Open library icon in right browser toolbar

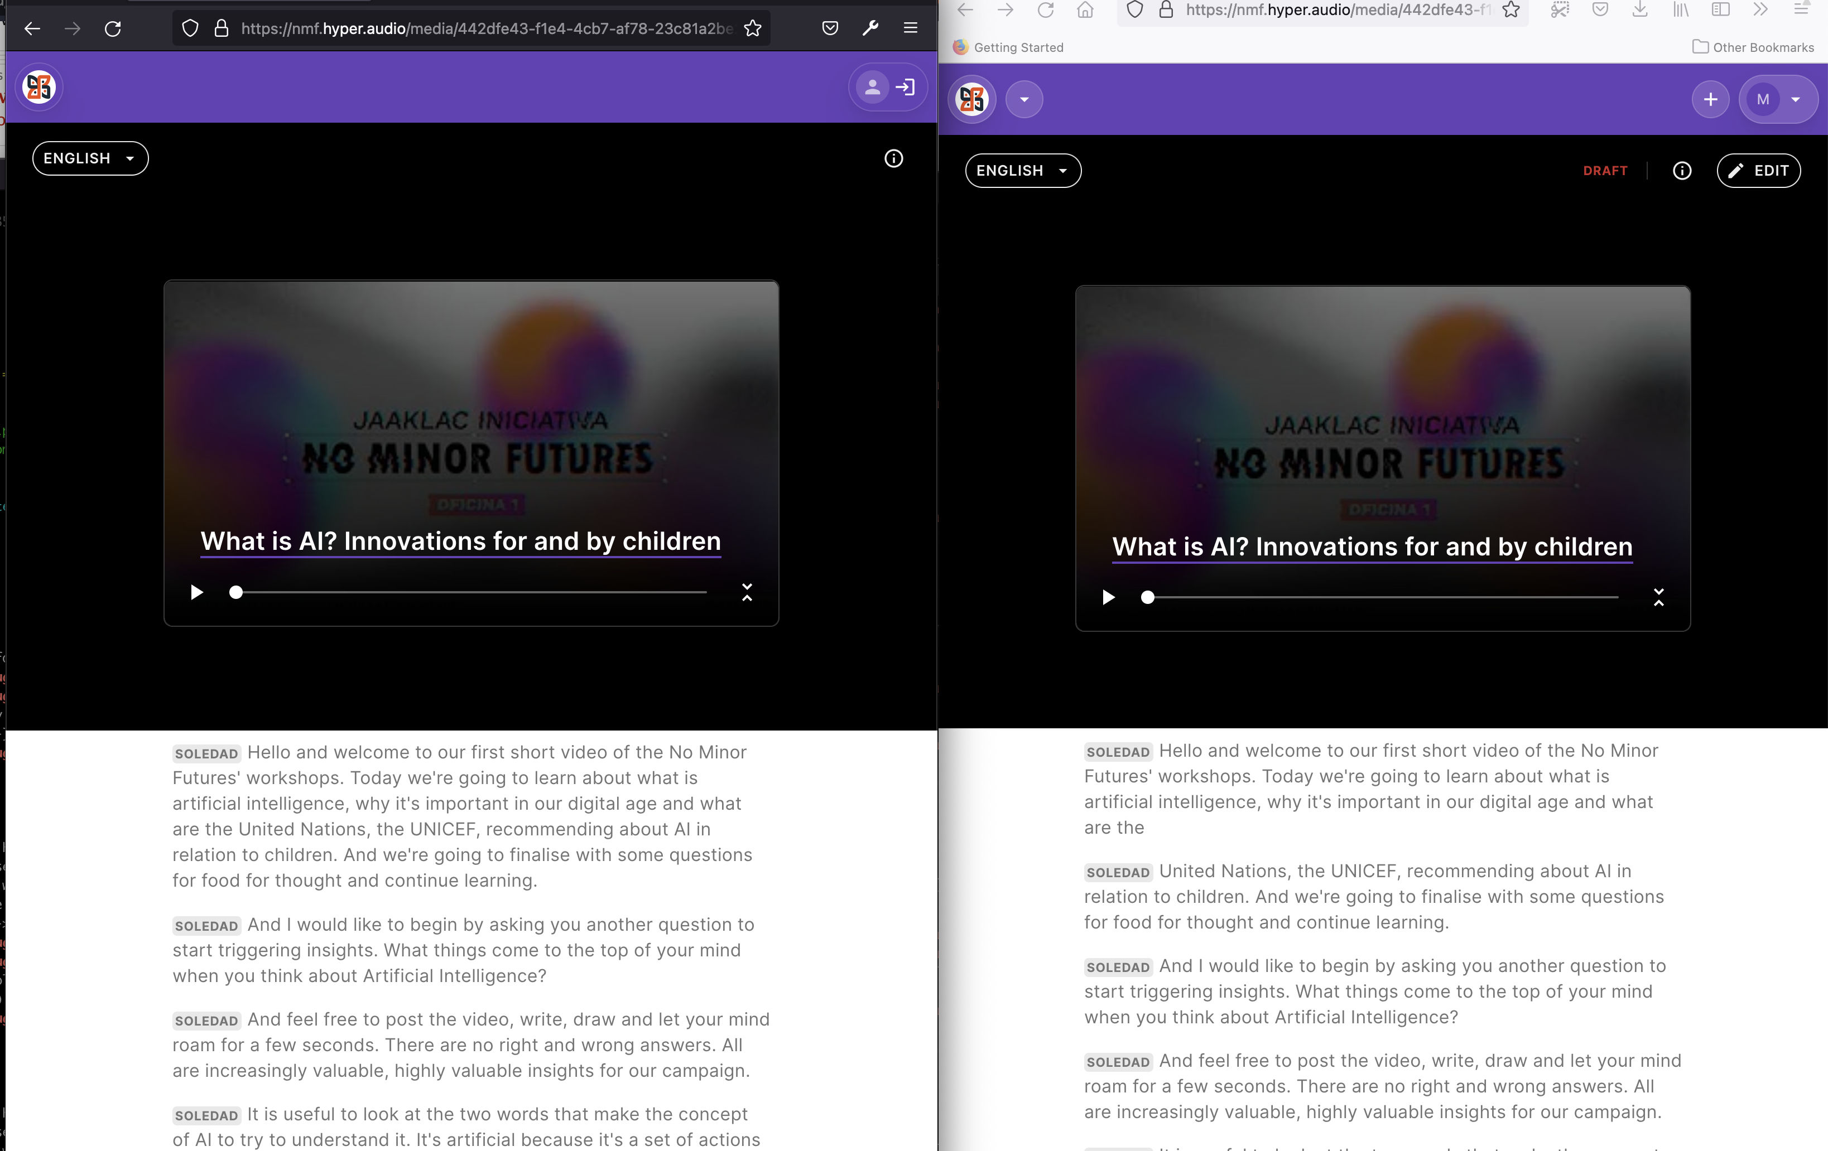pyautogui.click(x=1681, y=10)
